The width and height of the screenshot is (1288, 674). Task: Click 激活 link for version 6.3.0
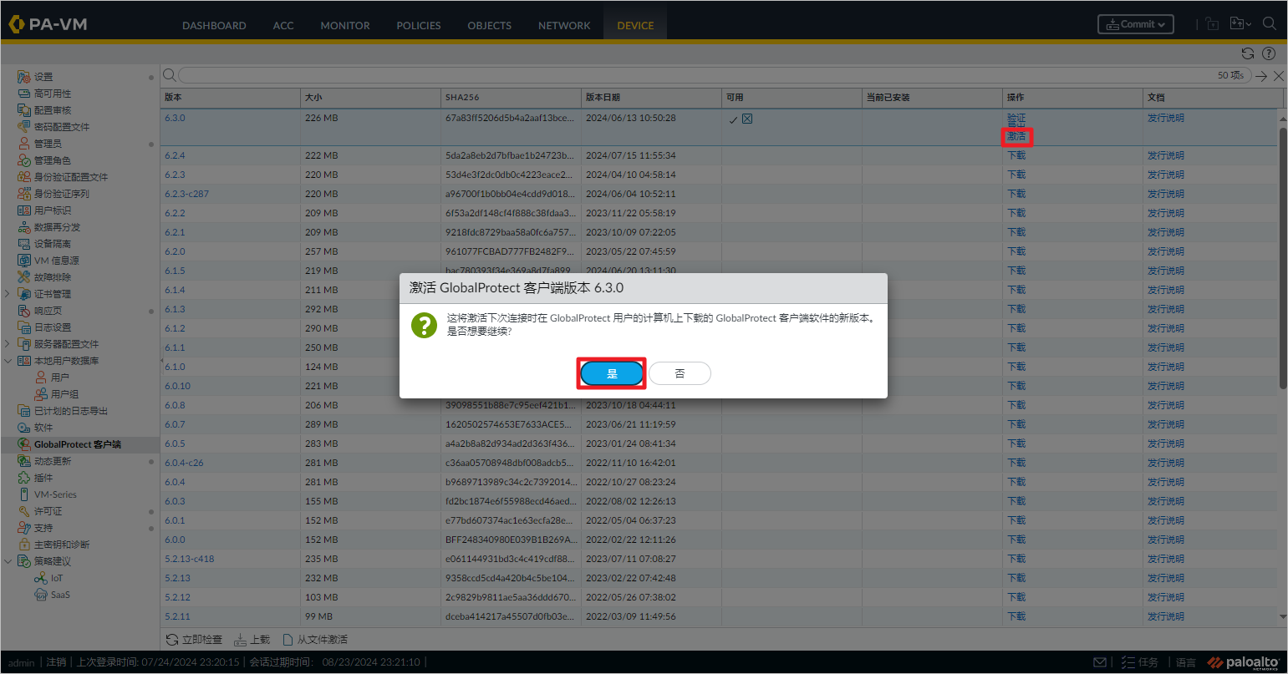[1016, 136]
